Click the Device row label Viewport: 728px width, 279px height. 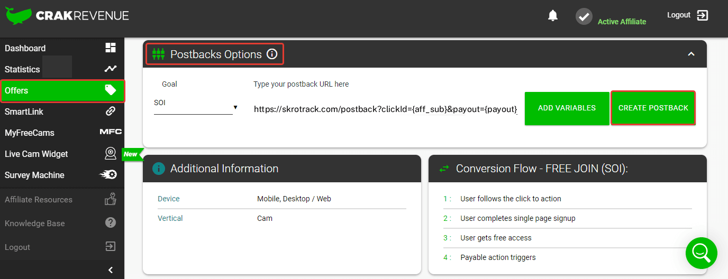pos(169,199)
